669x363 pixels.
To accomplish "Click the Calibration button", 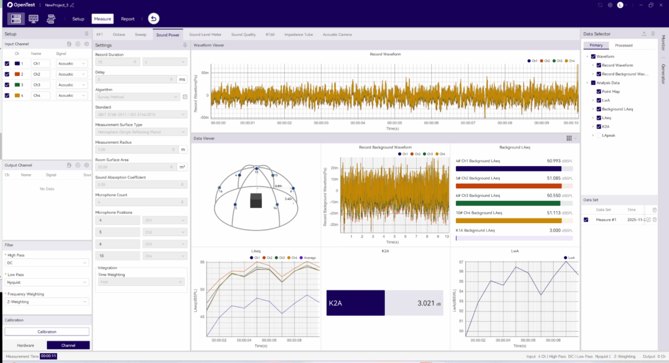I will (x=46, y=332).
